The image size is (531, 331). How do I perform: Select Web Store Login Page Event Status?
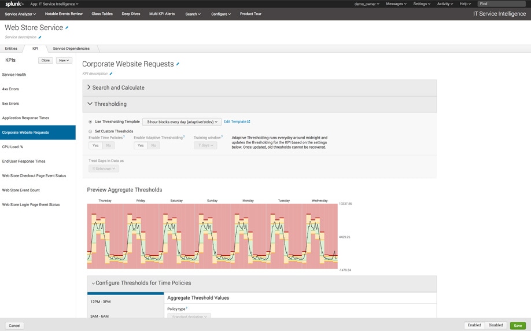38,205
